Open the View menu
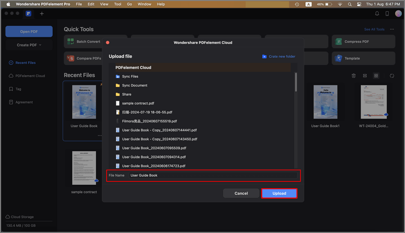The image size is (405, 233). pos(104,4)
